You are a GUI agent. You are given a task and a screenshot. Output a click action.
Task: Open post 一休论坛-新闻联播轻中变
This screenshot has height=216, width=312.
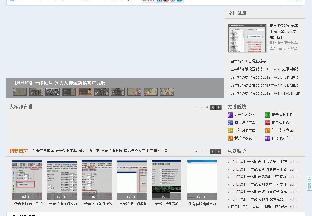[259, 169]
